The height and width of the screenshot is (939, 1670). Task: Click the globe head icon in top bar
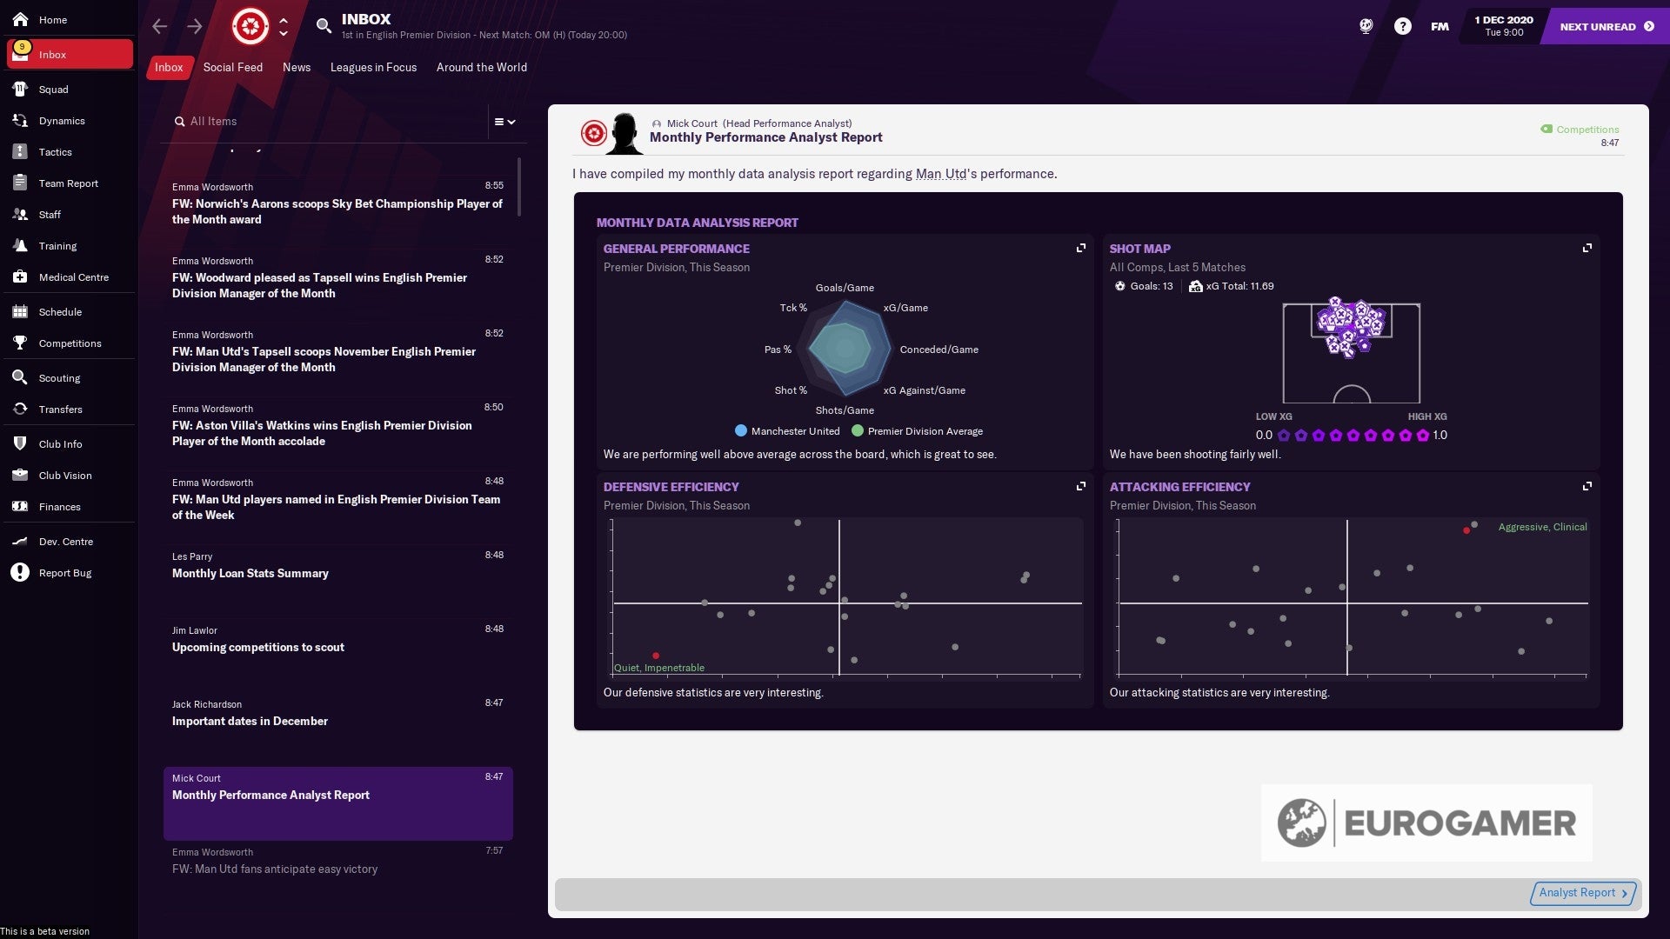click(1366, 26)
